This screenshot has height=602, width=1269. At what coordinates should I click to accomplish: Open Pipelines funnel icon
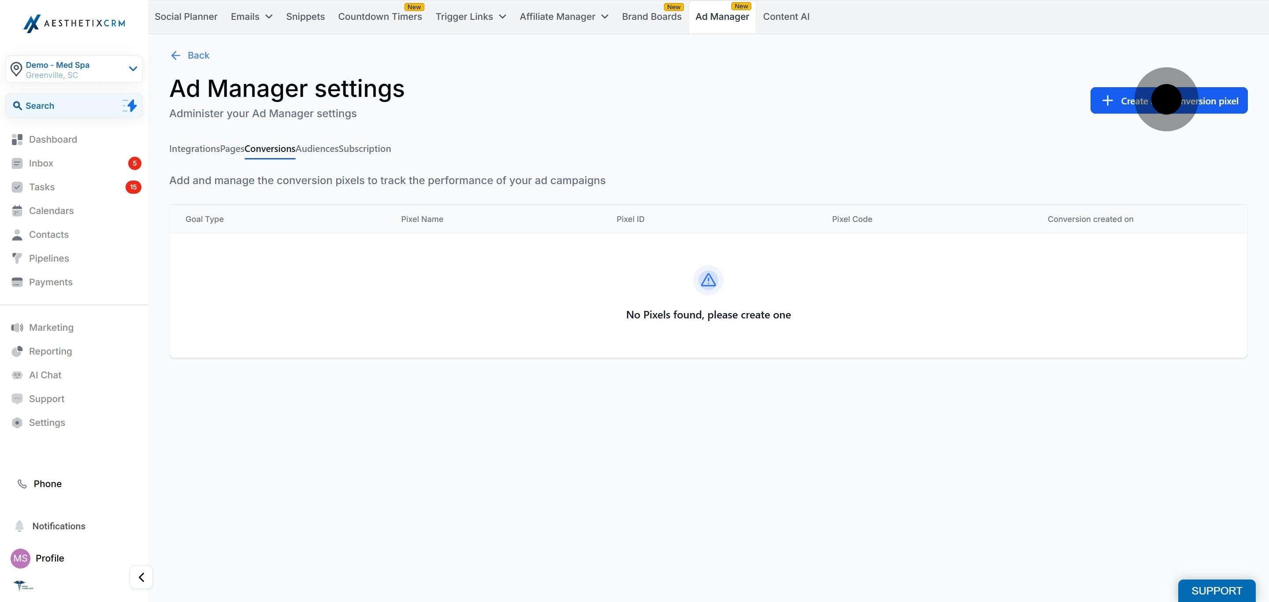[17, 259]
